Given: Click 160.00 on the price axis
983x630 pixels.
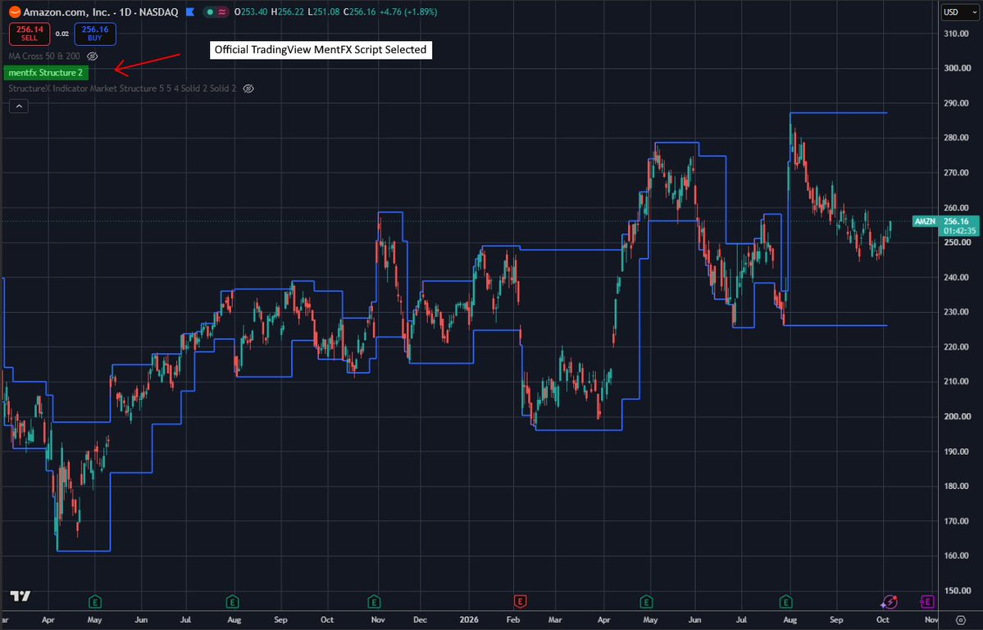Looking at the screenshot, I should pyautogui.click(x=956, y=555).
